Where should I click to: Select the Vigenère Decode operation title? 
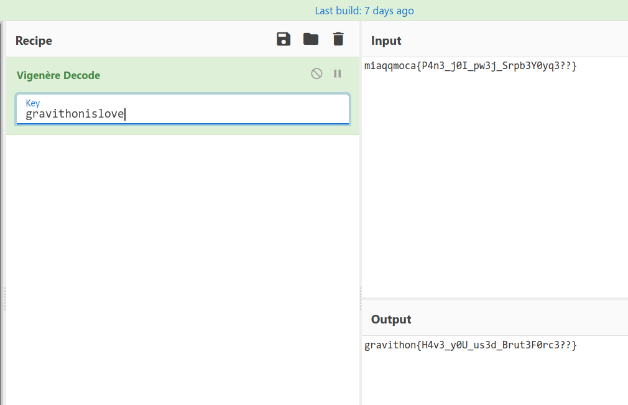click(58, 75)
